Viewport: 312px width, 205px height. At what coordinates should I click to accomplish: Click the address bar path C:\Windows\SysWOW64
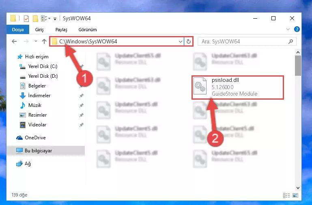pyautogui.click(x=88, y=41)
